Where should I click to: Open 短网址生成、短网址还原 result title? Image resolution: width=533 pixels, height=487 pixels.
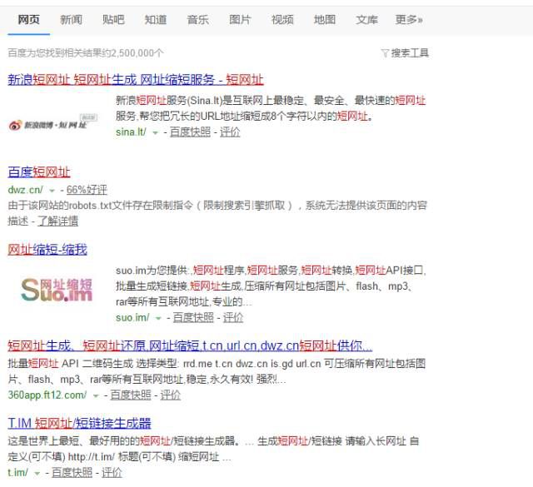click(191, 345)
